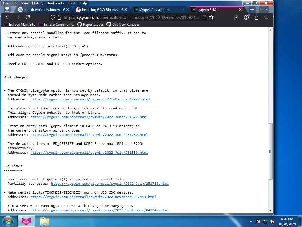
Task: Click the vertical scrollbar thumb
Action: [270, 152]
